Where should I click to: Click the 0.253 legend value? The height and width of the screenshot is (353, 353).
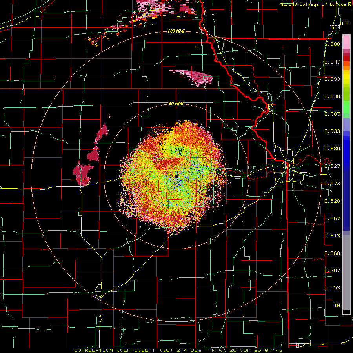[x=332, y=288]
